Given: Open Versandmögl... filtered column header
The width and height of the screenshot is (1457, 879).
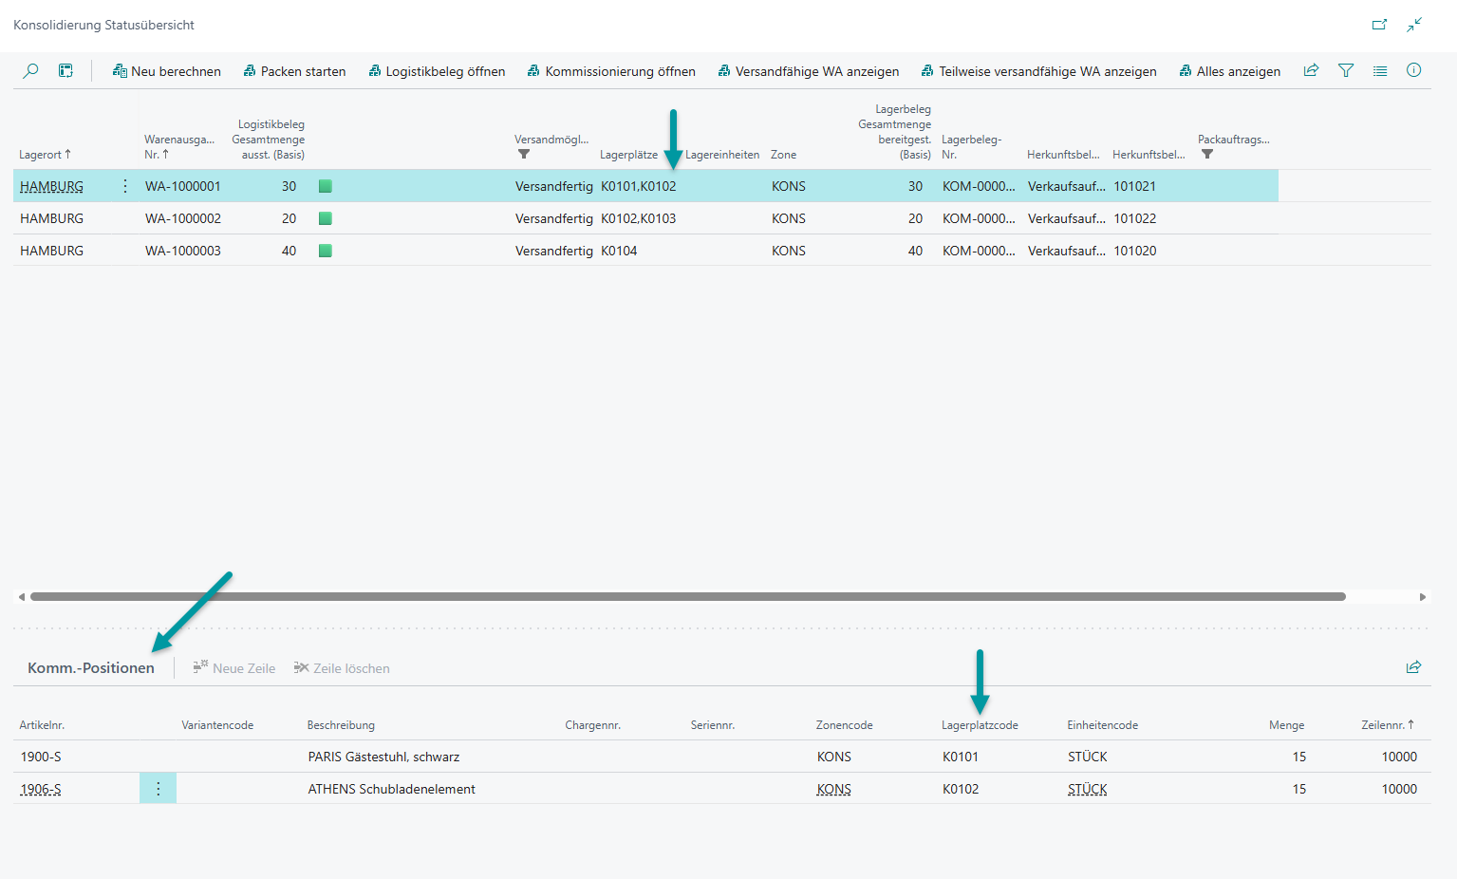Looking at the screenshot, I should [551, 146].
